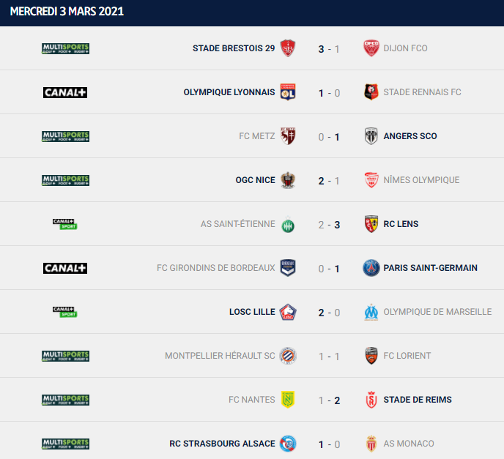Click the AS Saint-Étienne green badge
The width and height of the screenshot is (504, 459).
[x=288, y=225]
